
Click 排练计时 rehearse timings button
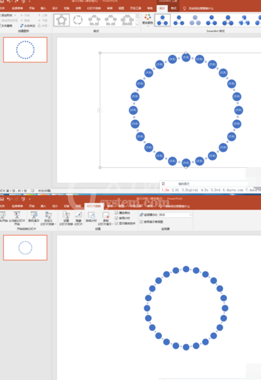[x=91, y=218]
